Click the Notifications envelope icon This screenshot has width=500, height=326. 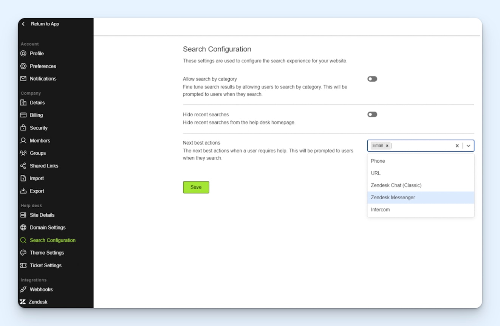coord(23,79)
